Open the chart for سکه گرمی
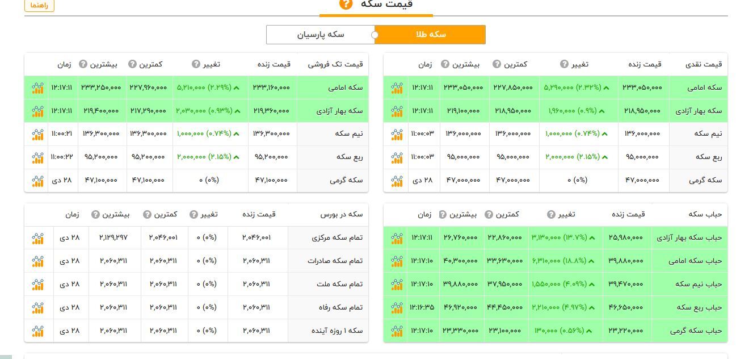The height and width of the screenshot is (359, 753). click(397, 181)
